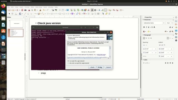
Task: Open the Styles deck in sidebar tab bar
Action: click(176, 34)
